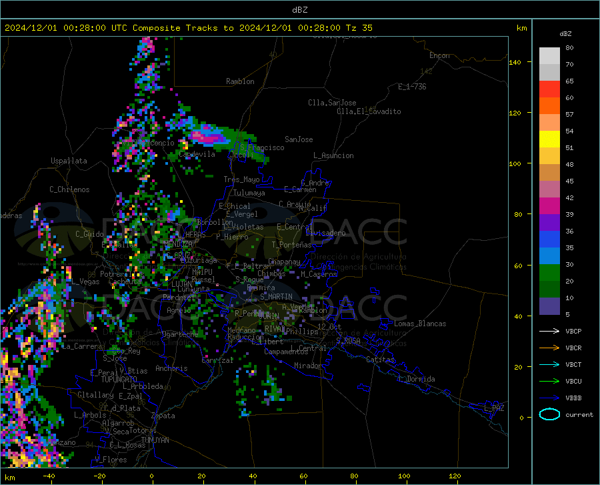Click the 'C_Chilenos' map label
Screen dimensions: 600x485
[69, 189]
